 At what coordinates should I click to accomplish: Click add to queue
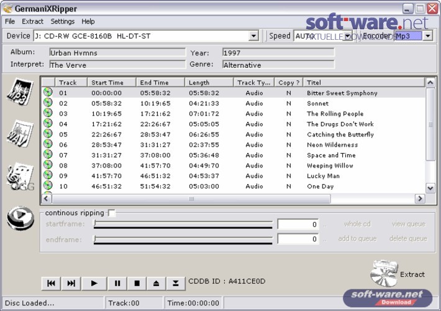point(357,239)
